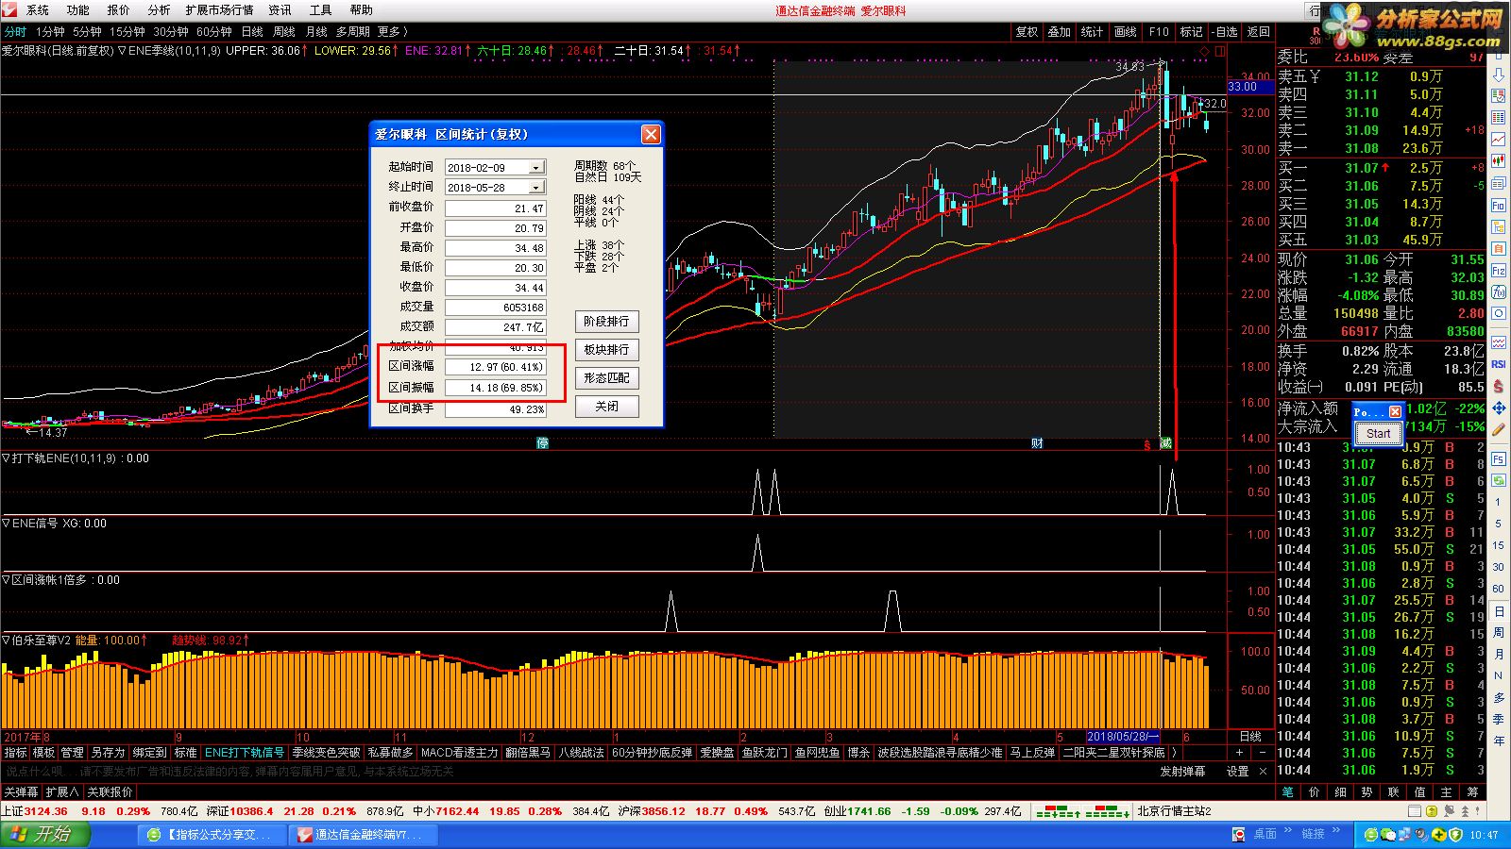The image size is (1511, 849).
Task: Open the F10 company info sidebar icon
Action: click(1499, 205)
